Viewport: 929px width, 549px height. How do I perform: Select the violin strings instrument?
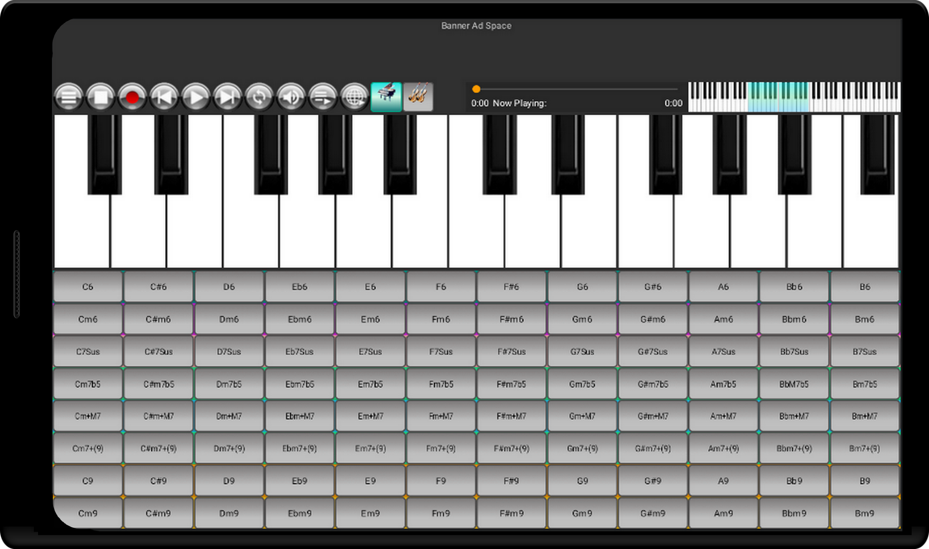[x=418, y=97]
